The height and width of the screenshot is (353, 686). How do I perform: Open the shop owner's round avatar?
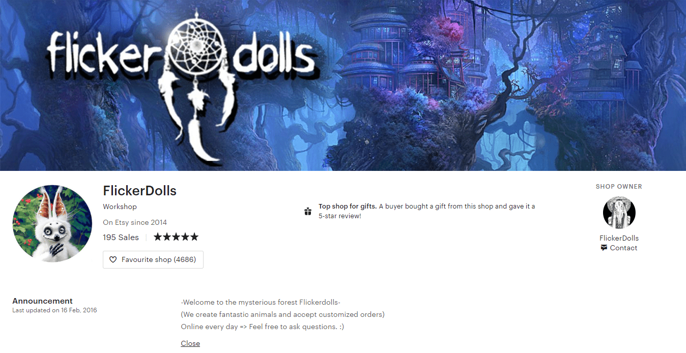[x=619, y=213]
